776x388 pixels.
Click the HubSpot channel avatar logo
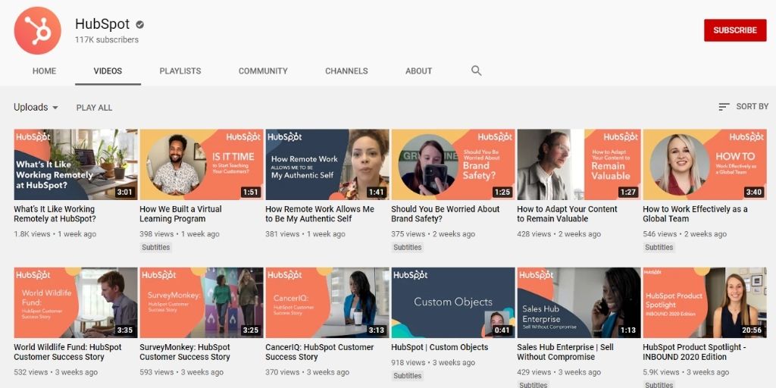(x=38, y=30)
